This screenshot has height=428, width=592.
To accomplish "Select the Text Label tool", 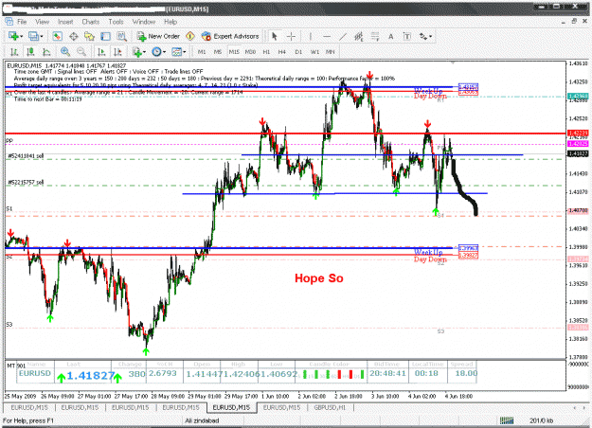I will pyautogui.click(x=407, y=36).
